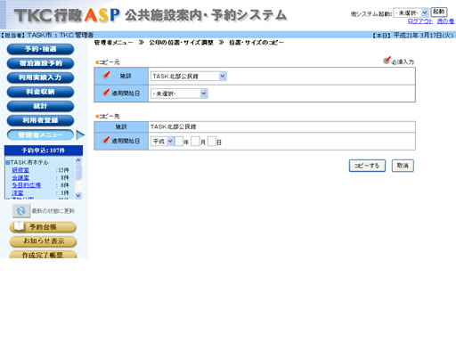Click the 位置・サイズのコピー breadcrumb text

256,43
